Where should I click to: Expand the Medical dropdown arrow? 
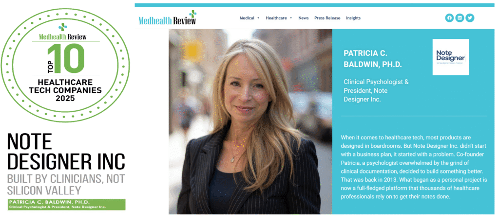pos(258,18)
